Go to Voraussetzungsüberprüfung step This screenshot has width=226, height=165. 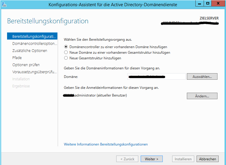35,72
